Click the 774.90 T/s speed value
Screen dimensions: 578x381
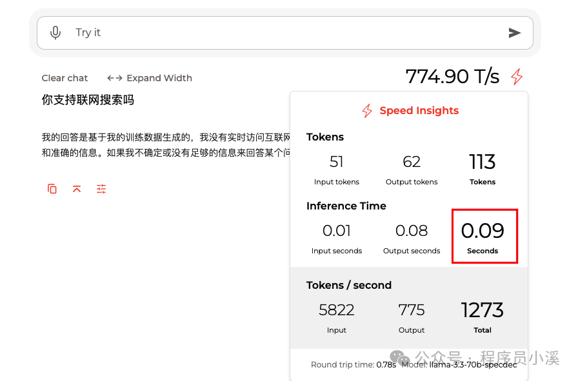[452, 77]
